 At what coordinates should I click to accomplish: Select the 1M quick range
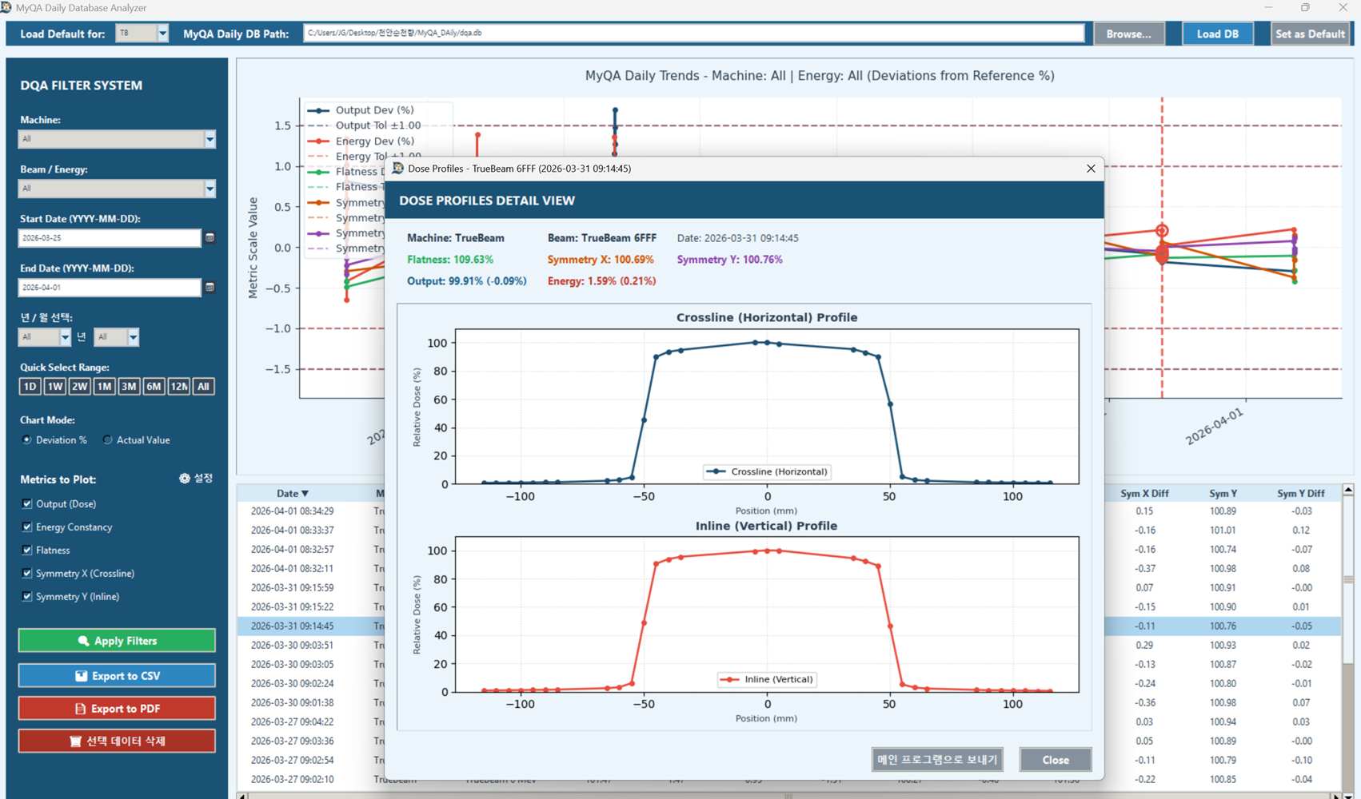104,387
